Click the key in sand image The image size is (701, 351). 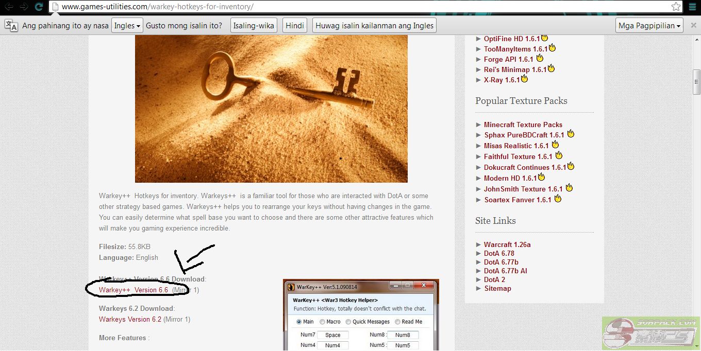coord(271,109)
